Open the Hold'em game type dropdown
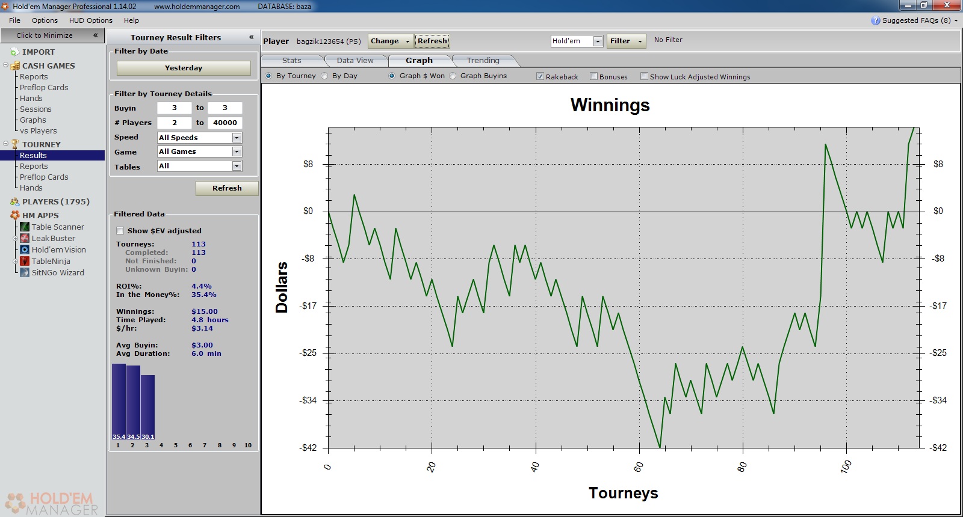 click(x=598, y=41)
